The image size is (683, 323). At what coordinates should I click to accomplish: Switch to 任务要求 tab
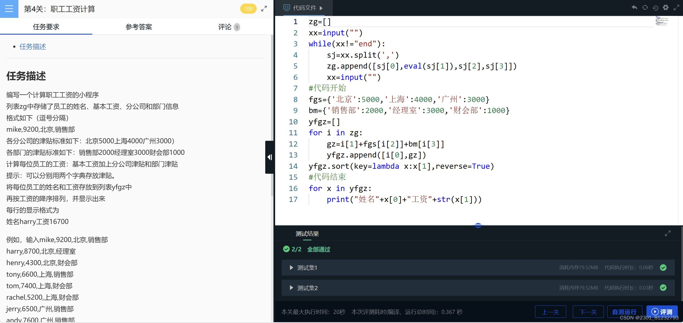pos(46,27)
